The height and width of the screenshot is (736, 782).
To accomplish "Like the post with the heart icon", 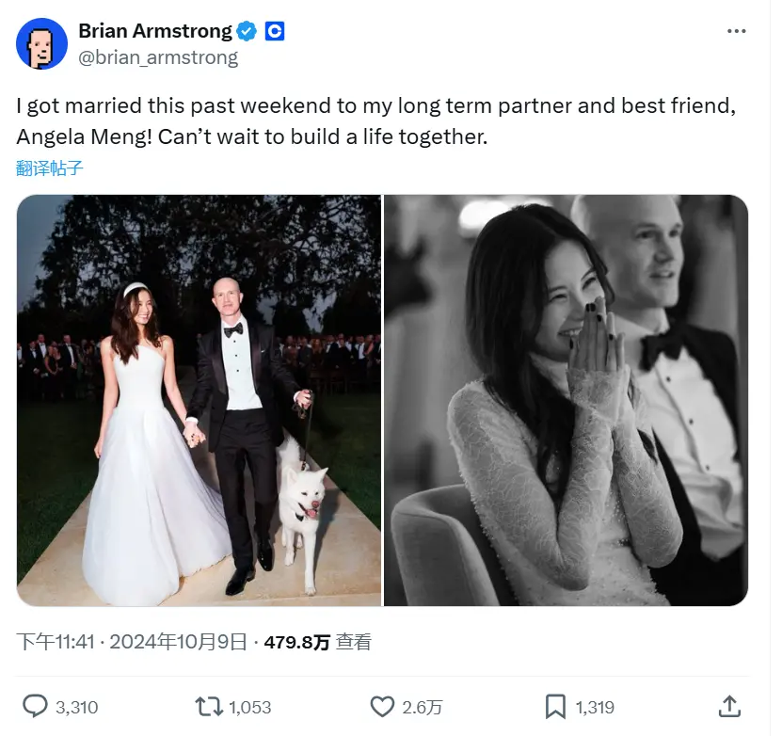I will pyautogui.click(x=384, y=705).
